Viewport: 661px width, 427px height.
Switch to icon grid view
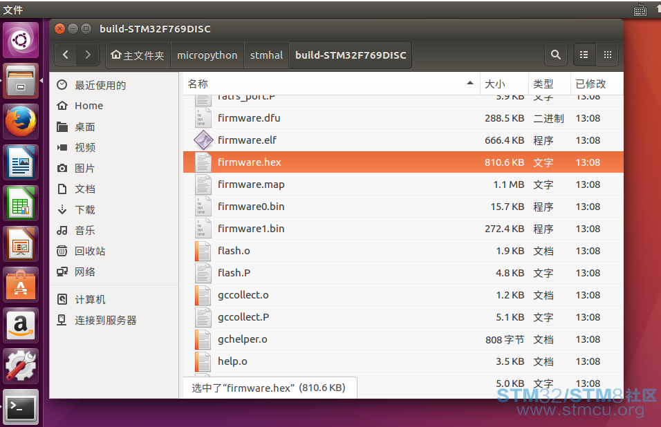click(608, 55)
